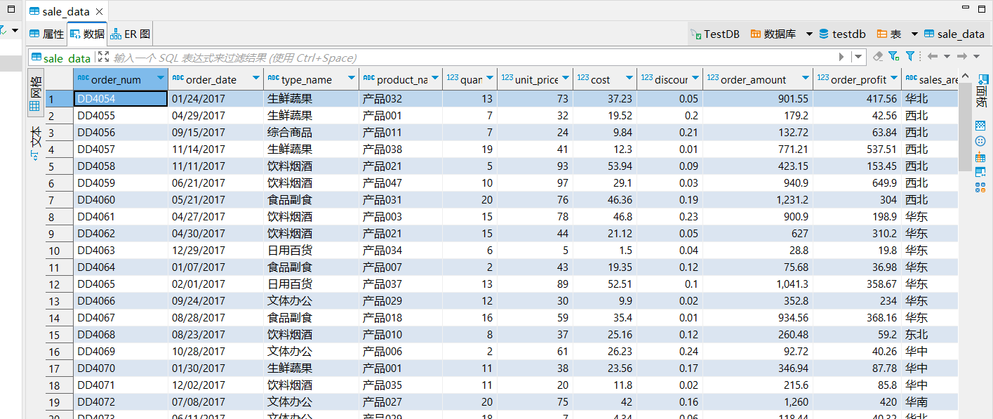
Task: Open the 数据库 breadcrumb dropdown arrow
Action: coord(809,34)
